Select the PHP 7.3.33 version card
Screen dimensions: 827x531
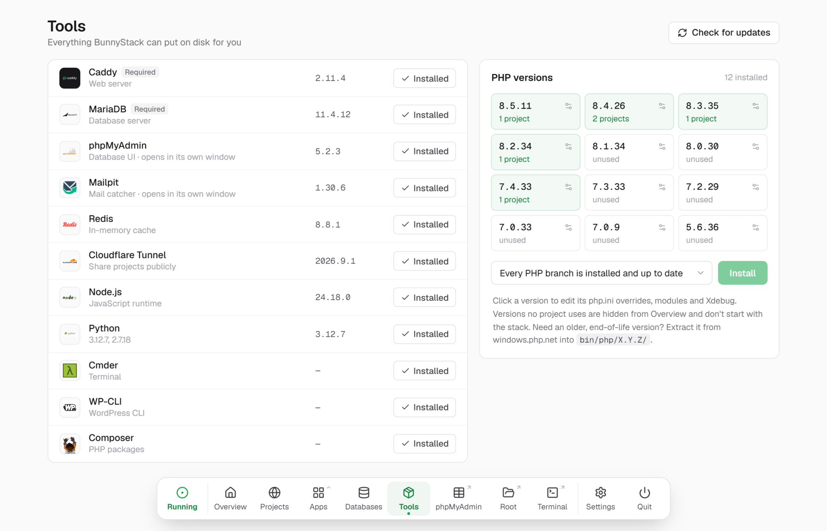coord(629,193)
